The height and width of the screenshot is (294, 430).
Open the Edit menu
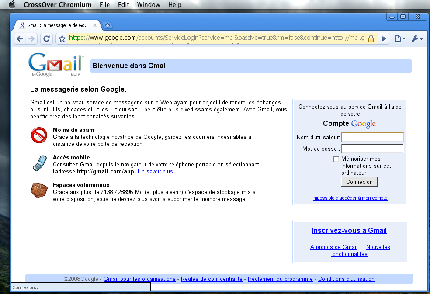[x=123, y=5]
